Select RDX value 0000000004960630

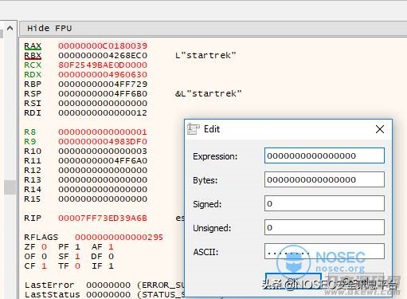click(103, 74)
